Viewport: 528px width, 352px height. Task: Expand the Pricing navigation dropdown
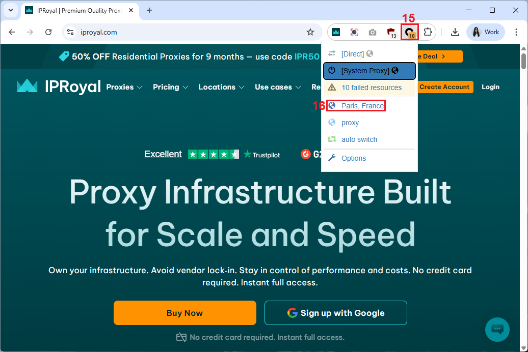point(170,87)
